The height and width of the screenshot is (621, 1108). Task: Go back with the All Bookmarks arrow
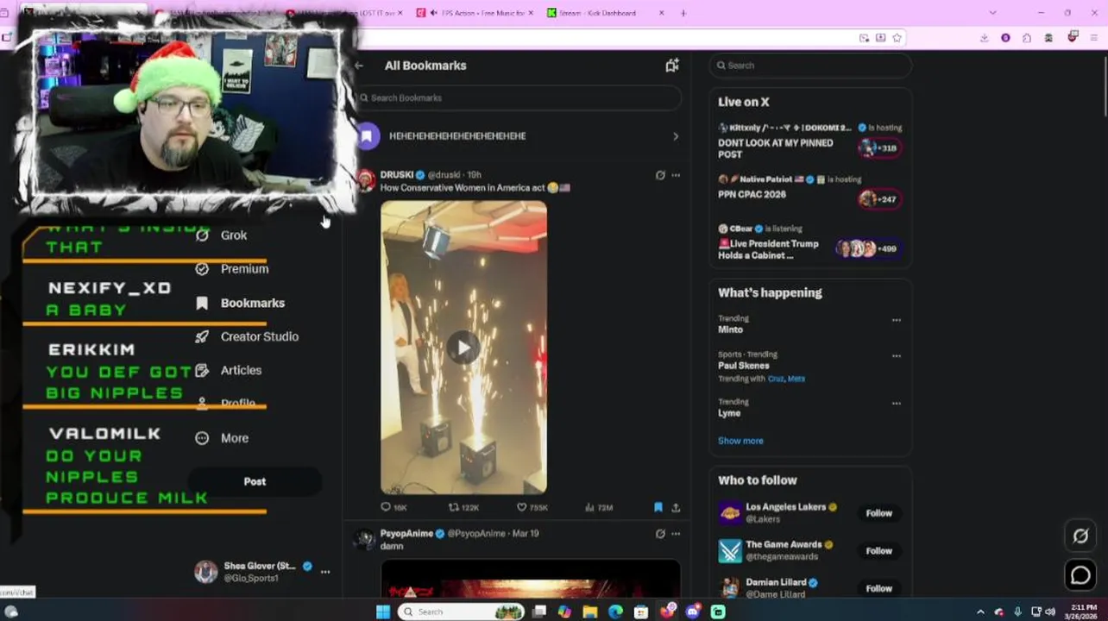(359, 66)
